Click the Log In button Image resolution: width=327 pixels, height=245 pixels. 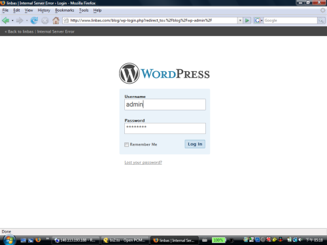[195, 144]
